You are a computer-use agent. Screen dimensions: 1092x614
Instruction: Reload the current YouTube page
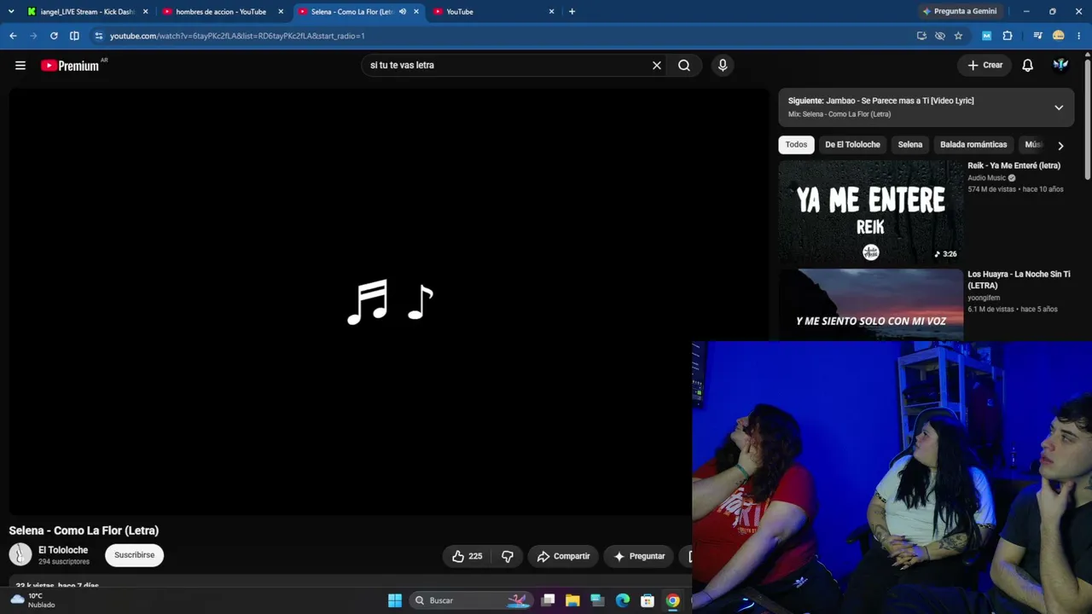click(54, 36)
